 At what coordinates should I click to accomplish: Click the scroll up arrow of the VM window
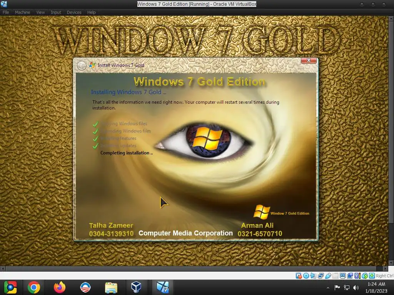pyautogui.click(x=391, y=18)
